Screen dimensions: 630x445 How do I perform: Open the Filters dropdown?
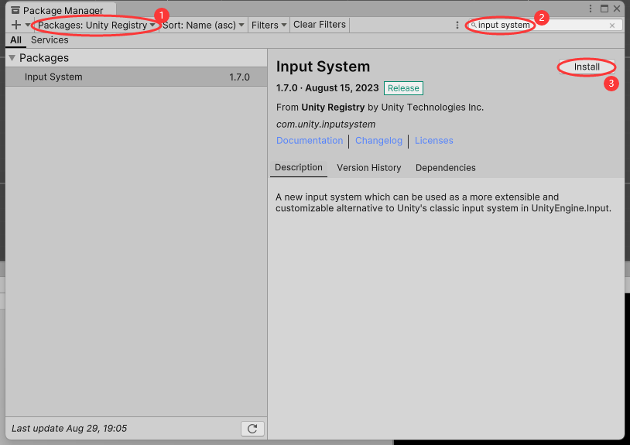(269, 25)
